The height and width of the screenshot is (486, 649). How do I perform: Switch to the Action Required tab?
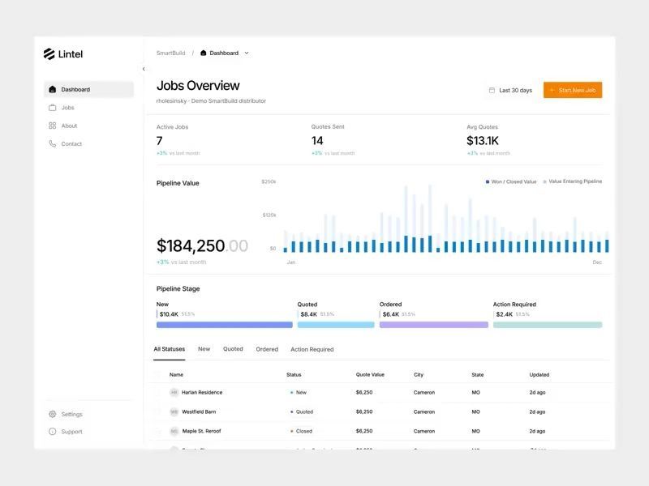point(312,349)
